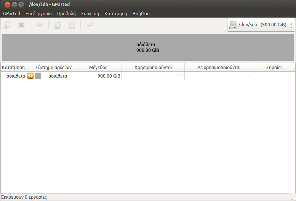Click the Copy partition toolbar icon
The image size is (296, 201).
[58, 25]
